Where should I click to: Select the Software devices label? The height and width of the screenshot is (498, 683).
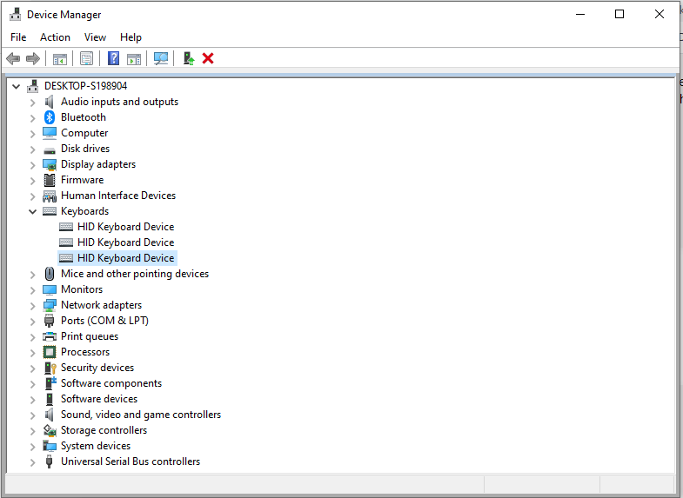(99, 399)
